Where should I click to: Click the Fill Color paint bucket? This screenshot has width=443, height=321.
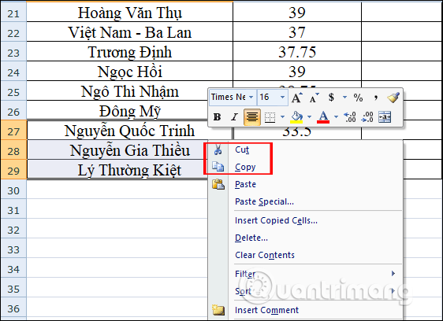296,116
